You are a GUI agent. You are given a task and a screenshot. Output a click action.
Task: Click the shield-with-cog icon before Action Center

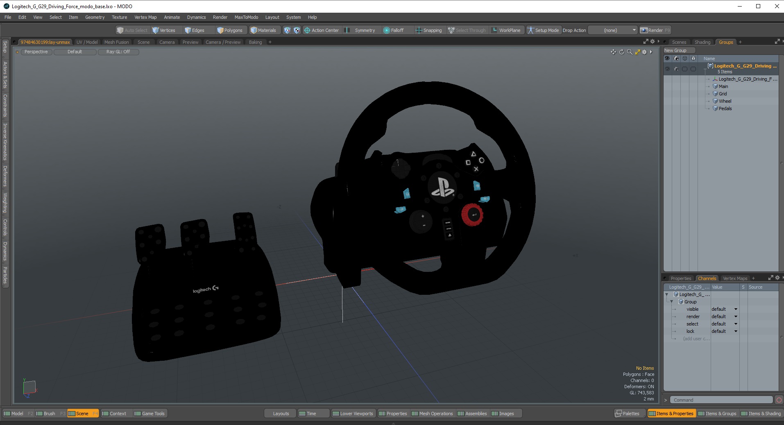[297, 30]
